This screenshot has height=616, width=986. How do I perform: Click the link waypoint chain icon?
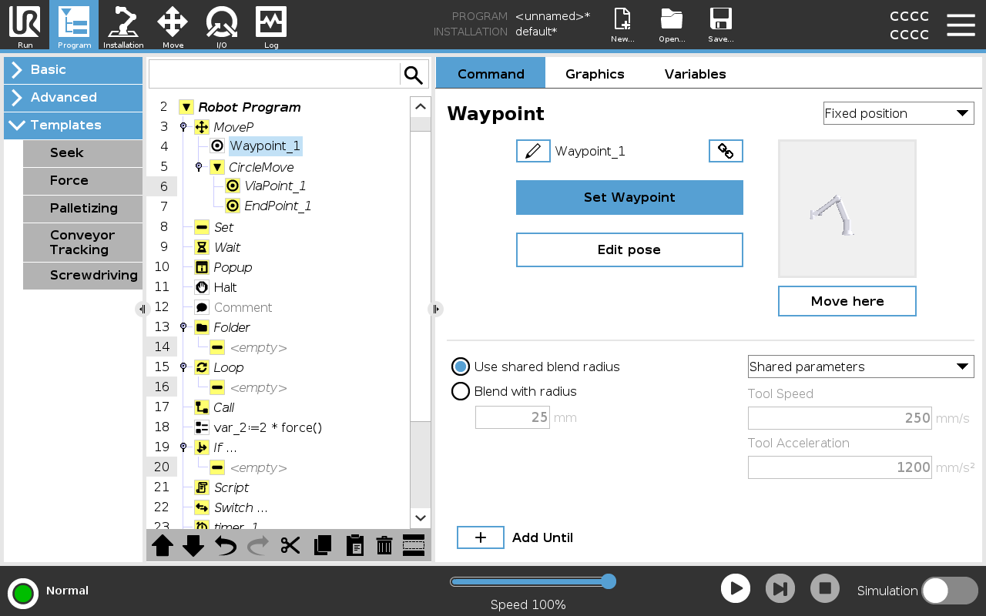pos(726,151)
